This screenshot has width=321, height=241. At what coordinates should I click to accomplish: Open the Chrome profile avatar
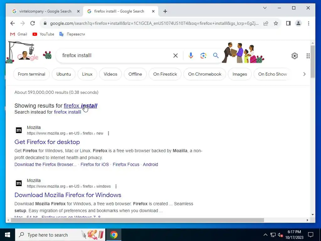pyautogui.click(x=298, y=23)
